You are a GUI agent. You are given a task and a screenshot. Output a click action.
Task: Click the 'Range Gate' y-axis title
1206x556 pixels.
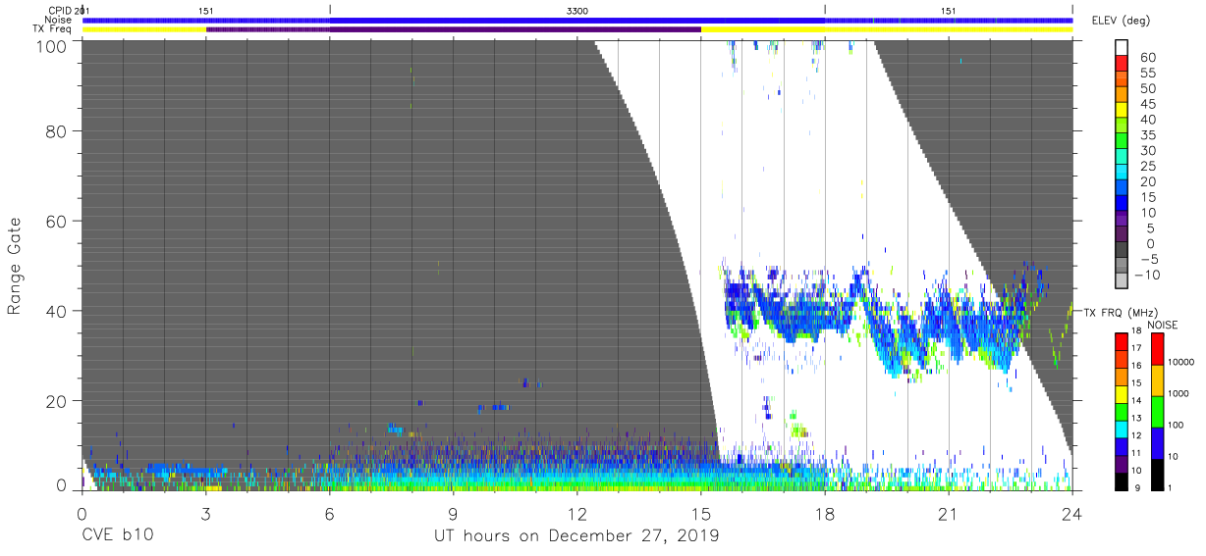[x=14, y=265]
